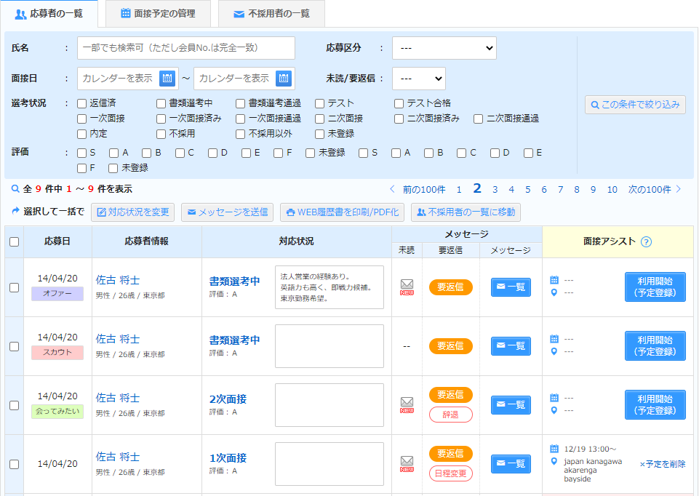
Task: Toggle the select-all checkbox in table header
Action: click(15, 241)
